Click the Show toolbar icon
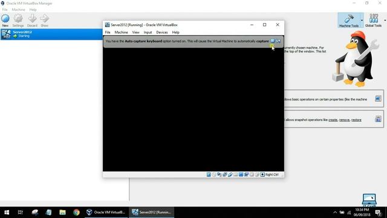The height and width of the screenshot is (218, 387). pyautogui.click(x=44, y=21)
